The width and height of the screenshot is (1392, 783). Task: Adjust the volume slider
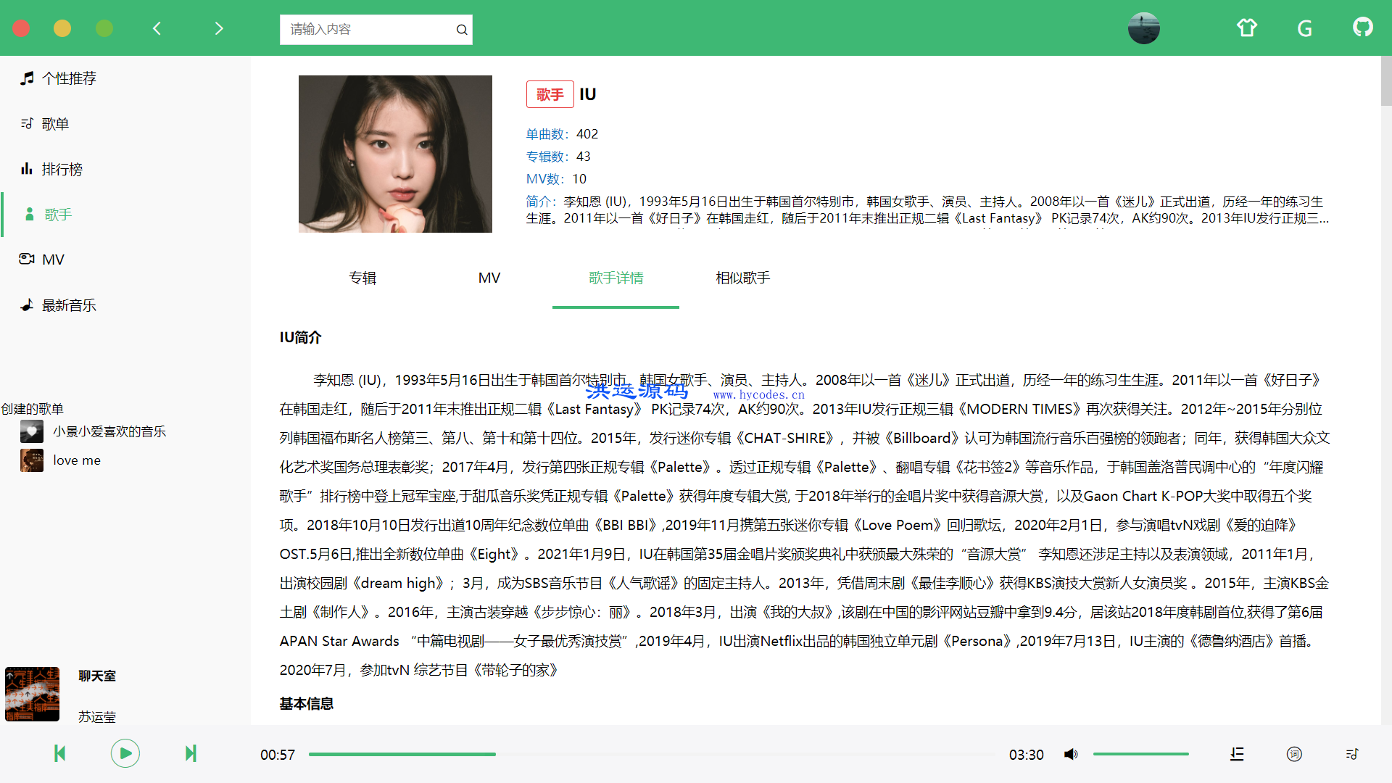pyautogui.click(x=1141, y=755)
